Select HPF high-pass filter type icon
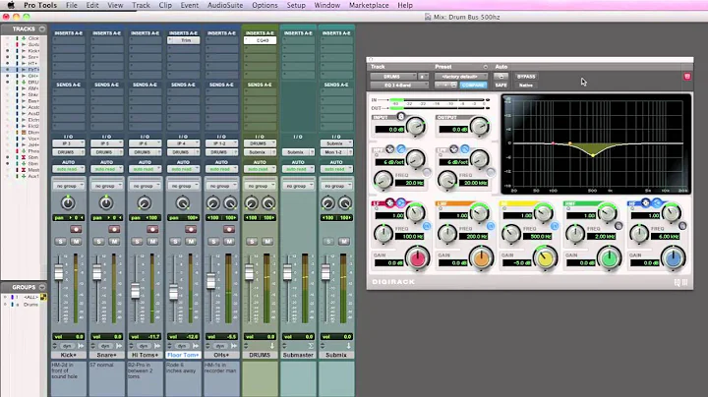This screenshot has height=397, width=708. [400, 149]
